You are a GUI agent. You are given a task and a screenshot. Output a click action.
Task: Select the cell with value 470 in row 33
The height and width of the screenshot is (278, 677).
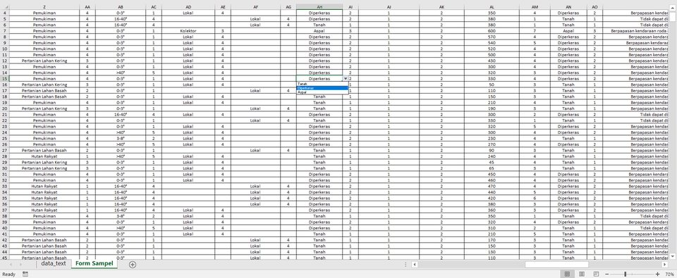[x=492, y=187]
